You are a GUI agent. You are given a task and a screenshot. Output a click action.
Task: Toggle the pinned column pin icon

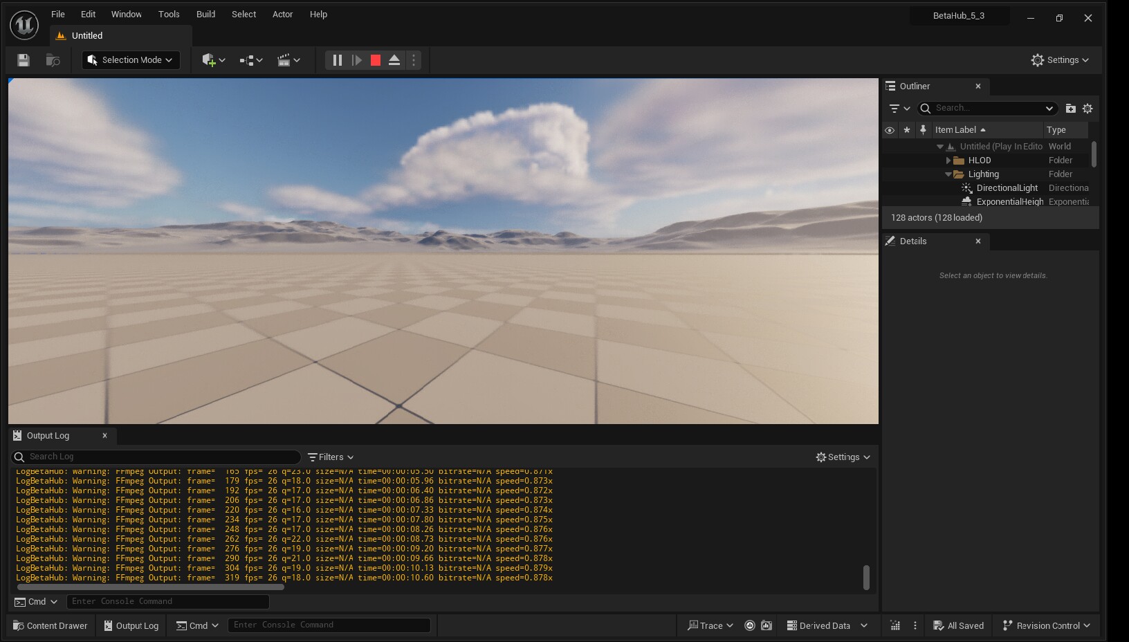[923, 130]
